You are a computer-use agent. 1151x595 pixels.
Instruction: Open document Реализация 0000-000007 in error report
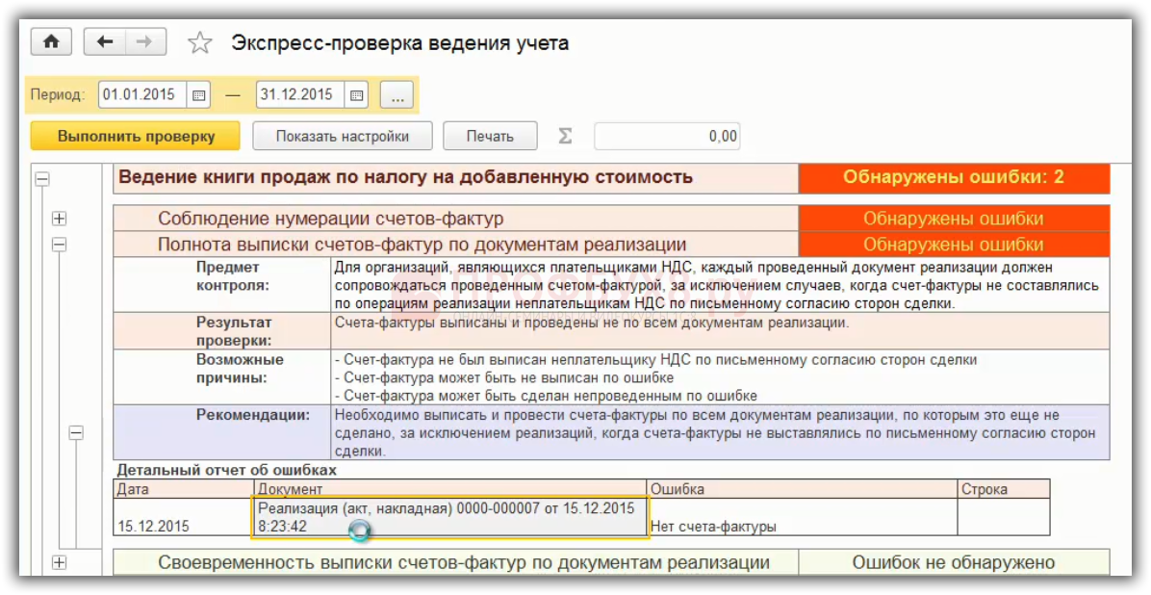(x=447, y=517)
